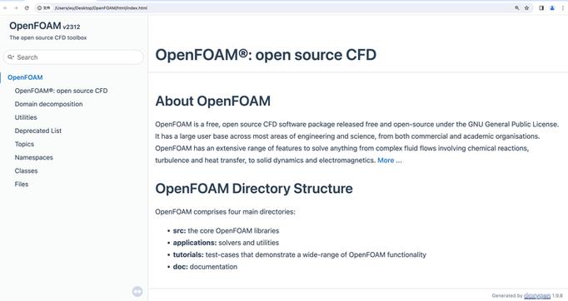The height and width of the screenshot is (301, 568).
Task: Open the Classes sidebar entry
Action: coord(26,171)
